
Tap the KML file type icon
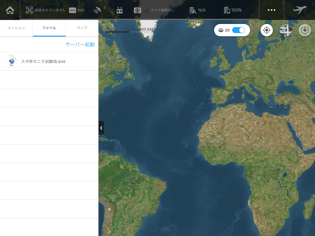pyautogui.click(x=12, y=61)
